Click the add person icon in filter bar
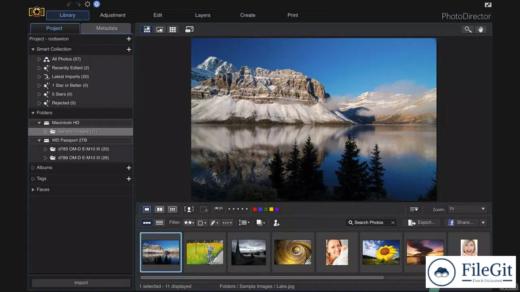This screenshot has width=520, height=292. (x=276, y=223)
